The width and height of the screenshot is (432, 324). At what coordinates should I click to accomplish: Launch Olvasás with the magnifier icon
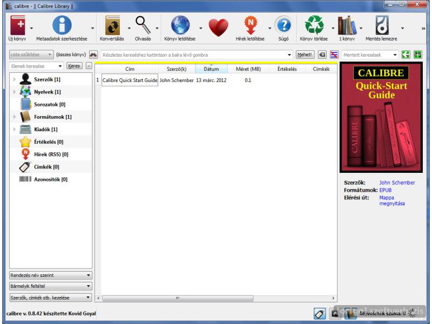pyautogui.click(x=143, y=25)
